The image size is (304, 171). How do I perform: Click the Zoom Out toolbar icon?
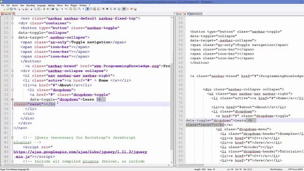pyautogui.click(x=66, y=9)
